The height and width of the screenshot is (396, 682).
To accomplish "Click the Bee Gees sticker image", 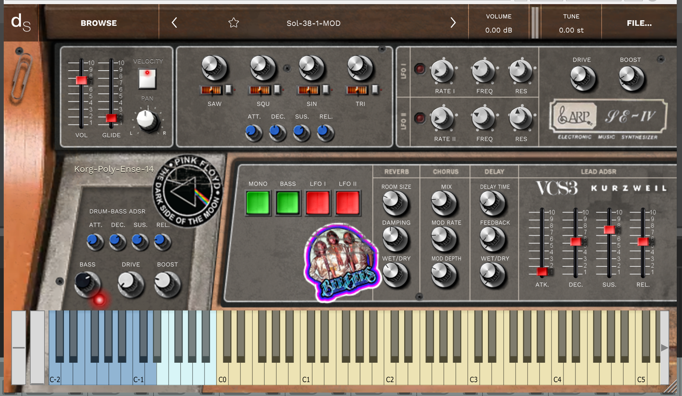I will click(x=341, y=262).
